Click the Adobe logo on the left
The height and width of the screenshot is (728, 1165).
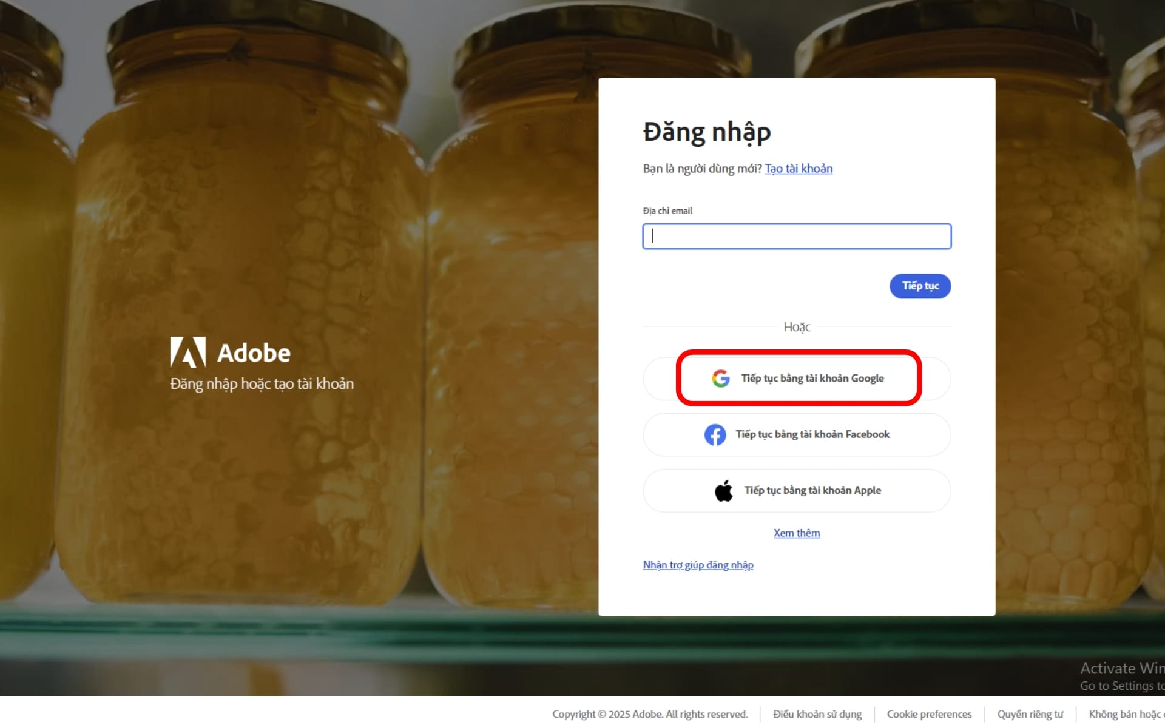point(187,352)
